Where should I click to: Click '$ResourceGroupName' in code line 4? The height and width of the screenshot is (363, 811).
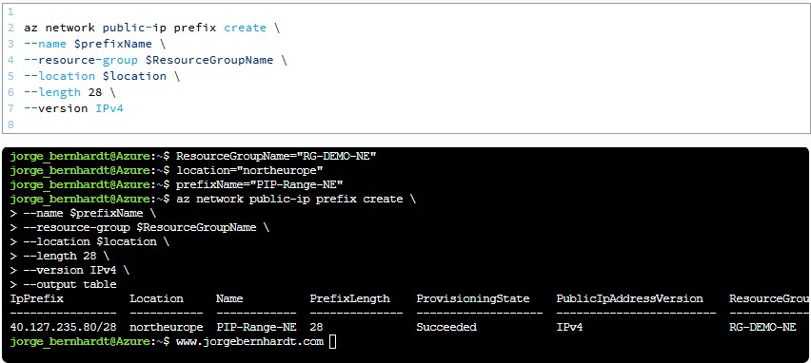209,60
